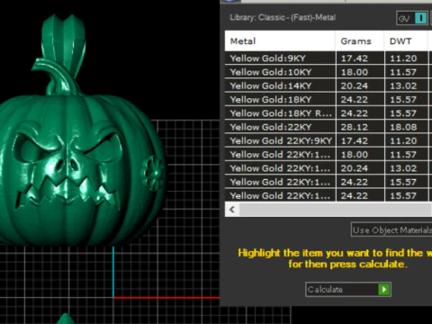432x324 pixels.
Task: Click the 11.20 DWT cell for Yellow Gold:9KY
Action: coord(406,58)
